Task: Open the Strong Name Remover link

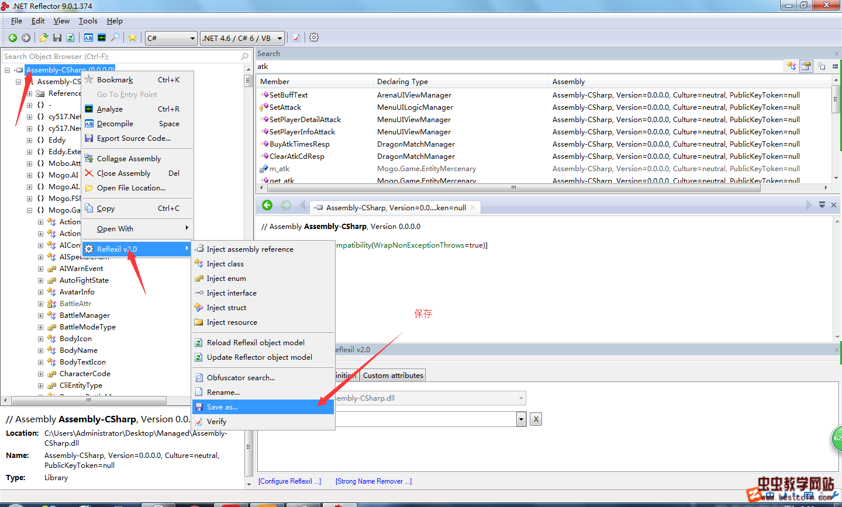Action: [x=374, y=481]
